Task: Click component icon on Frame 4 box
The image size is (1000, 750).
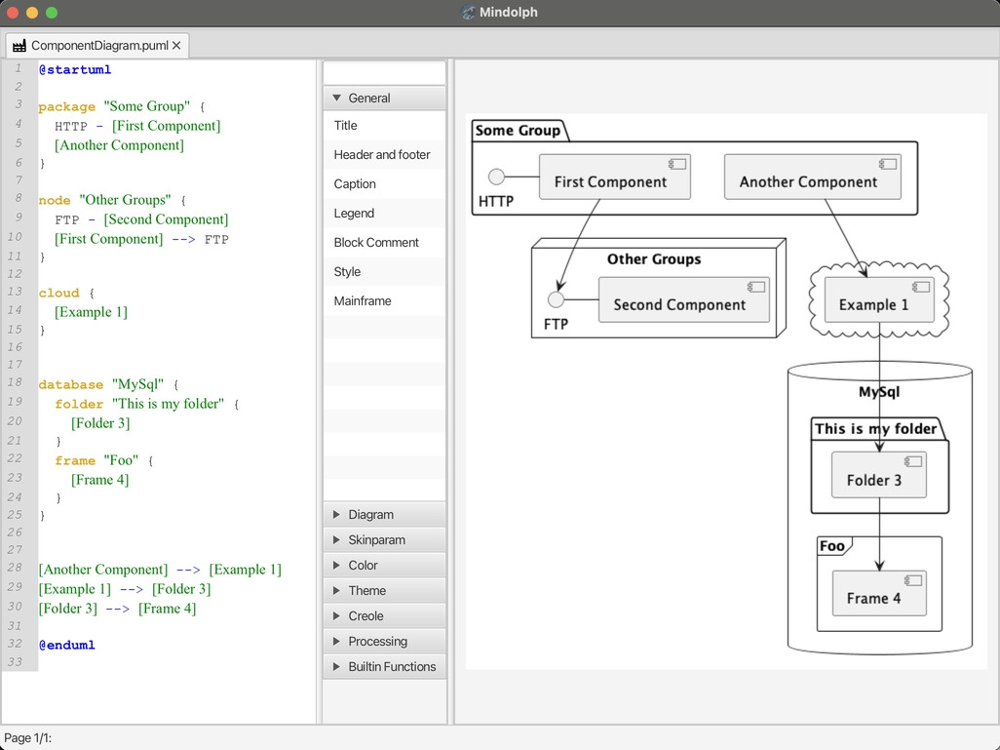Action: pyautogui.click(x=913, y=580)
